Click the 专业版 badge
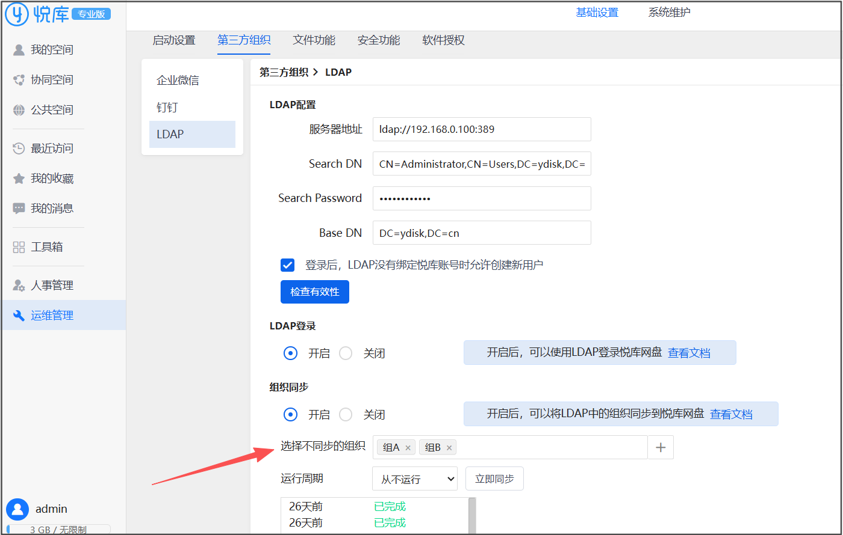The image size is (843, 535). [x=91, y=14]
